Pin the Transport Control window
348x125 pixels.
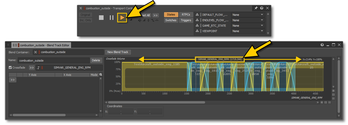click(256, 8)
